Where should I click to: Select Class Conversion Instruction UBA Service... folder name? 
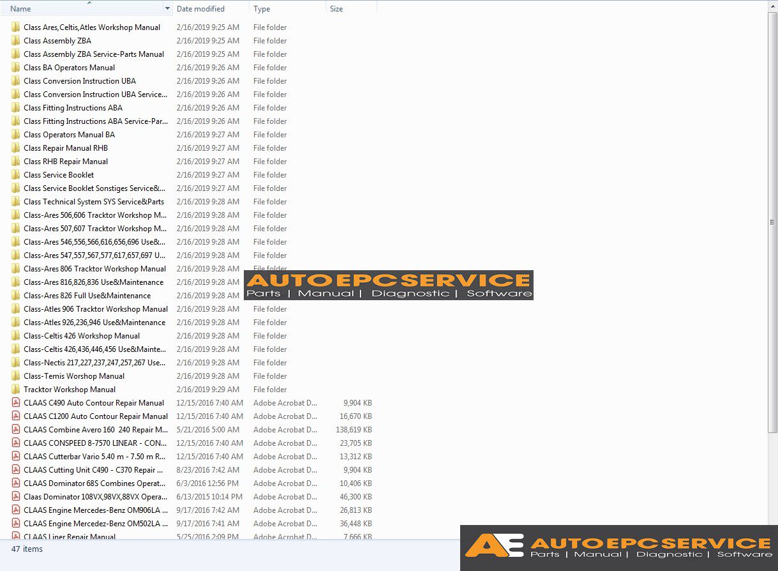click(96, 95)
